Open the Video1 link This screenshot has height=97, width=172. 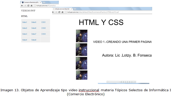pos(24,22)
